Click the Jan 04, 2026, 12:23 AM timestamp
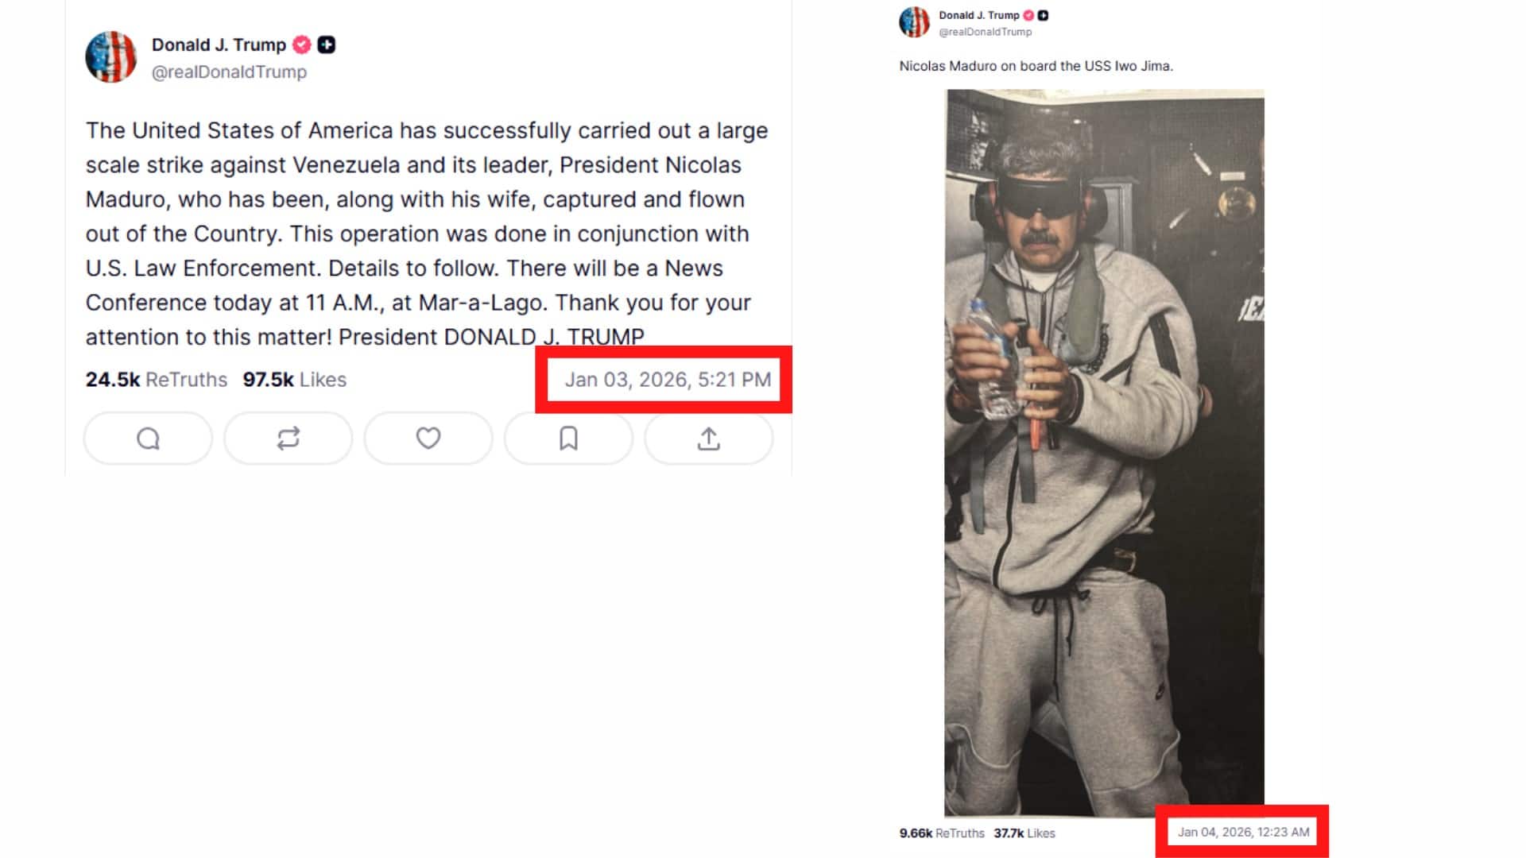The image size is (1526, 858). point(1243,832)
